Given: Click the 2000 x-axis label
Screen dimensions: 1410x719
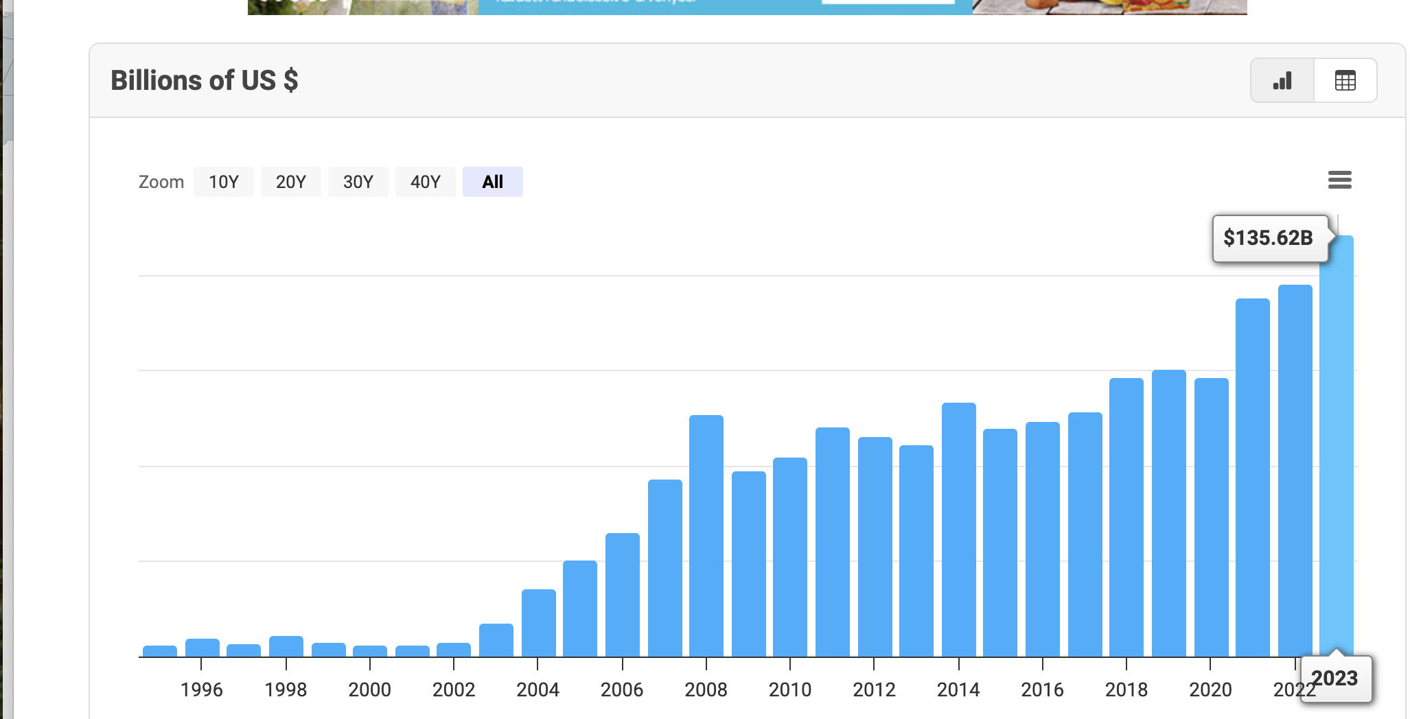Looking at the screenshot, I should tap(370, 689).
